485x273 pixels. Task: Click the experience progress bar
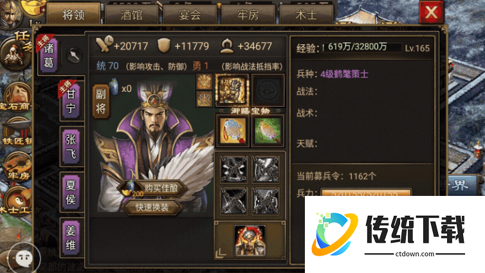click(361, 47)
